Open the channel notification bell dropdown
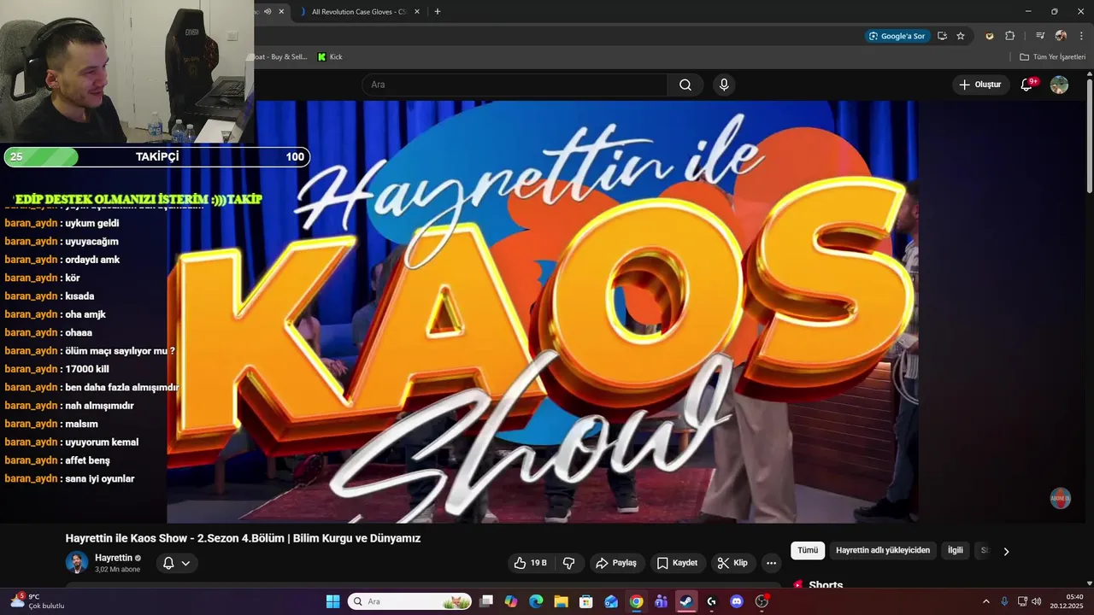 [x=177, y=563]
